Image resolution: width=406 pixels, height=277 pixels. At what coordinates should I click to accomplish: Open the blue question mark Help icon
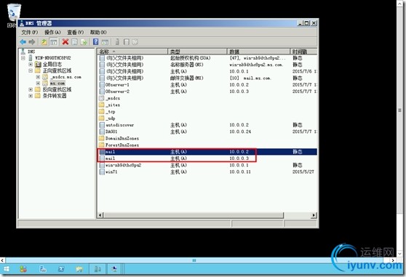point(96,42)
